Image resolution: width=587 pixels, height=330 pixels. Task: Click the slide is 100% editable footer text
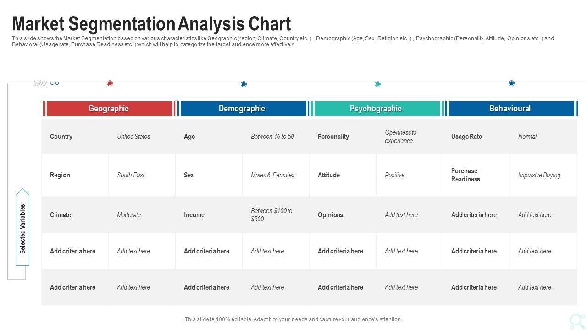293,319
